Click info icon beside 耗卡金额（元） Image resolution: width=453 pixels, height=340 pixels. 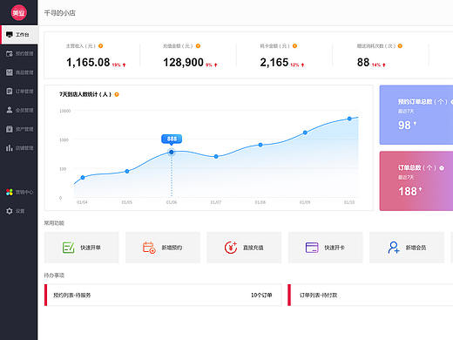[294, 46]
